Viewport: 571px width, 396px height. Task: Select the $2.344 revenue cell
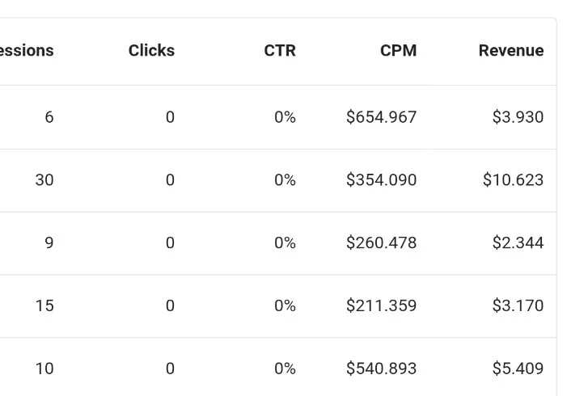pyautogui.click(x=518, y=242)
